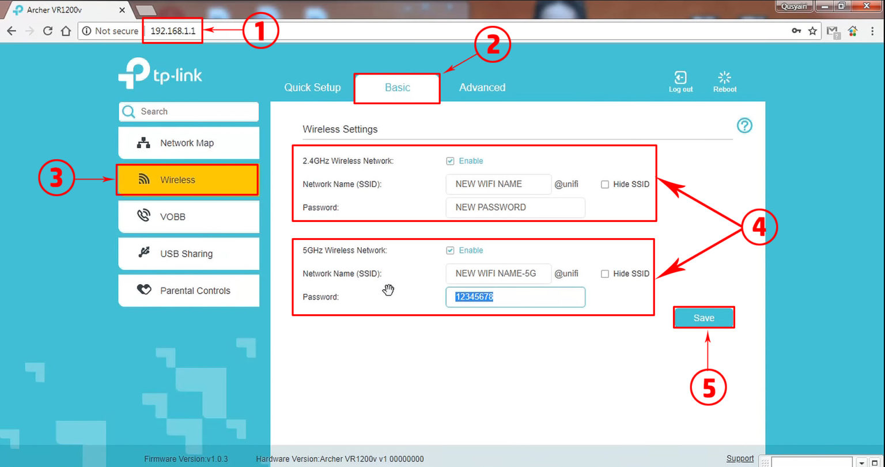885x467 pixels.
Task: Click the Wireless Settings heading
Action: 340,129
